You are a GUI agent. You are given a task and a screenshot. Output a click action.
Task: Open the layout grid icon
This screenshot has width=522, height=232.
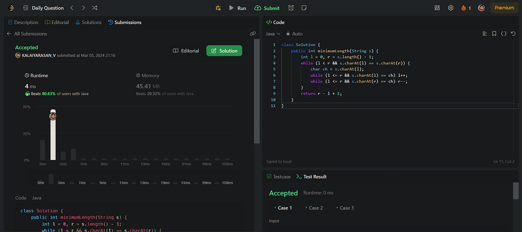pyautogui.click(x=437, y=8)
